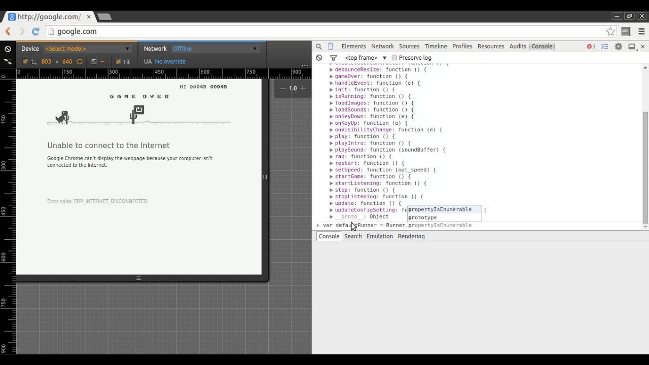The image size is (649, 365).
Task: Open DevTools settings gear
Action: click(619, 47)
